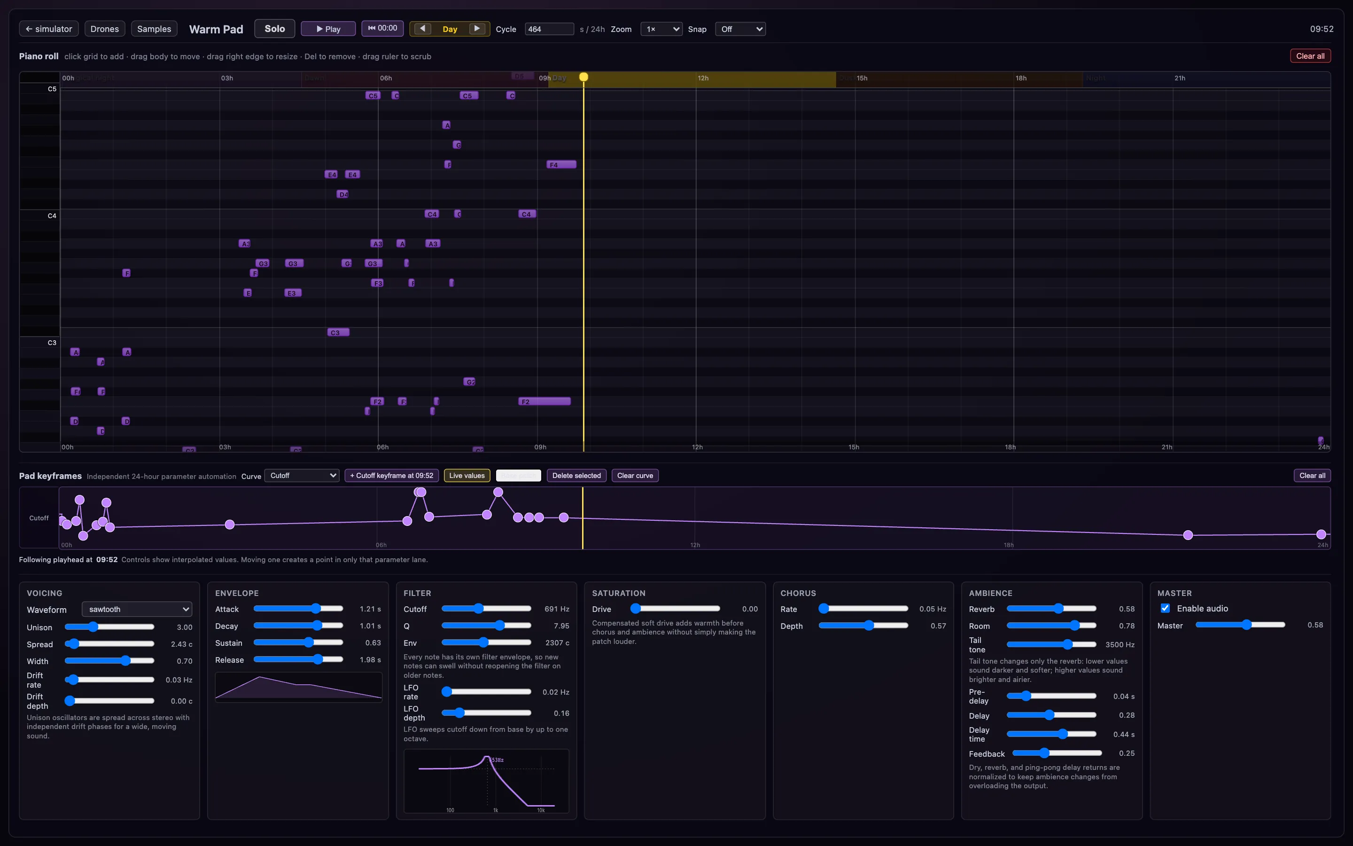Adjust the filter Q slider

point(486,626)
